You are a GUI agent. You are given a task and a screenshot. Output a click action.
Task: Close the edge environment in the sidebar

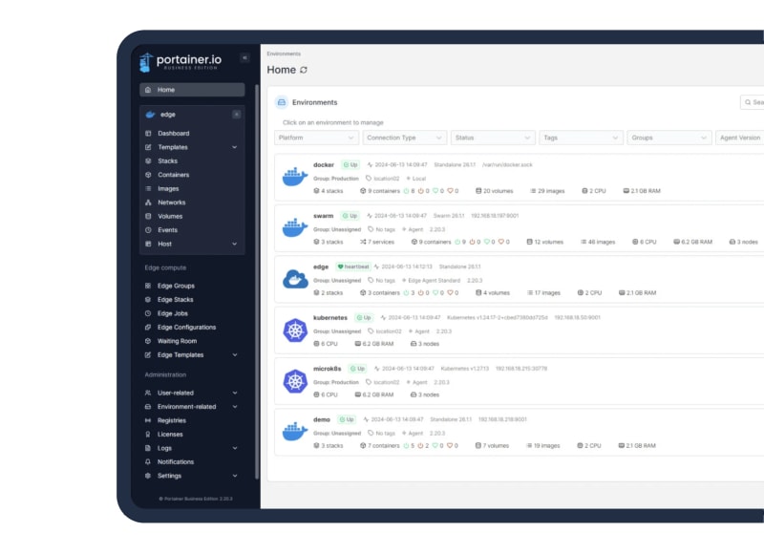click(x=237, y=115)
